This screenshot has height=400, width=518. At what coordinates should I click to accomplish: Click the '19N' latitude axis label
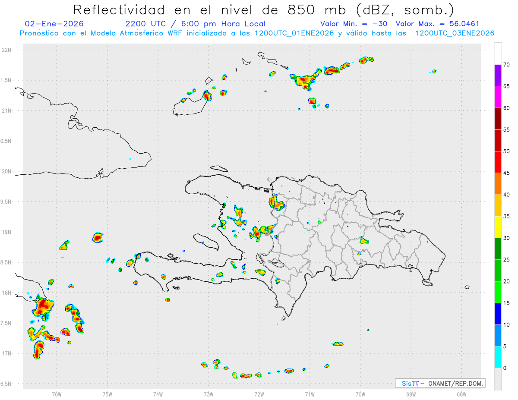click(x=7, y=232)
